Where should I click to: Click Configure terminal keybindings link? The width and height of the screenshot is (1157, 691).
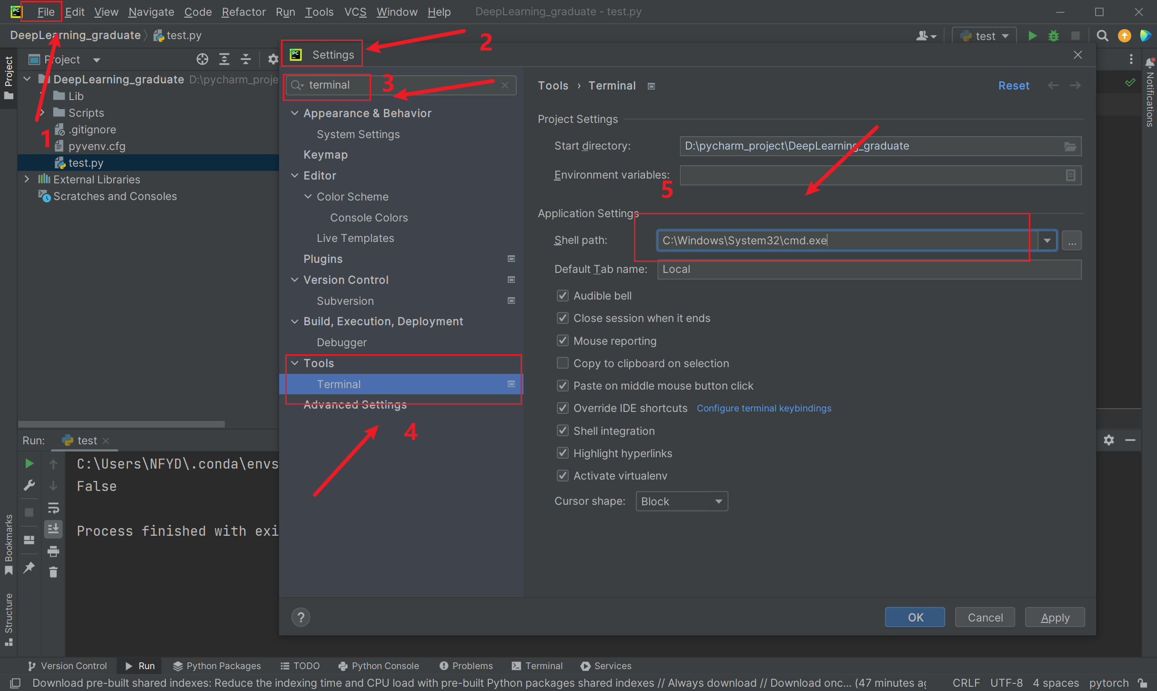(x=763, y=408)
